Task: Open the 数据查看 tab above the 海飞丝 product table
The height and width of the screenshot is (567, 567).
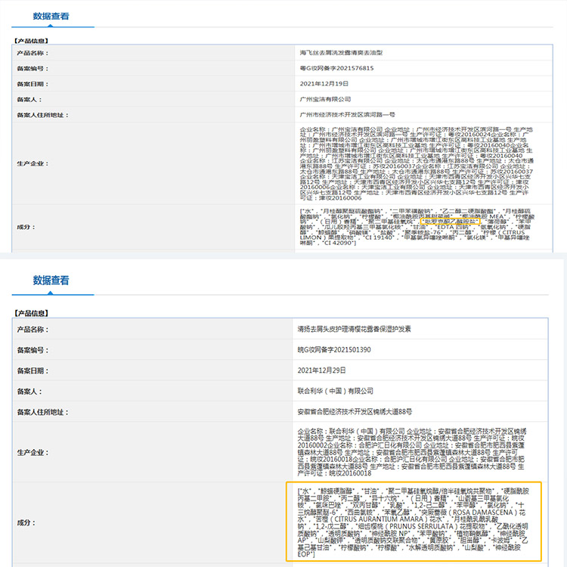Action: pyautogui.click(x=51, y=17)
